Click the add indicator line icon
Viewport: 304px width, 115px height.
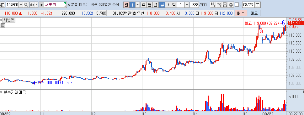pyautogui.click(x=219, y=5)
